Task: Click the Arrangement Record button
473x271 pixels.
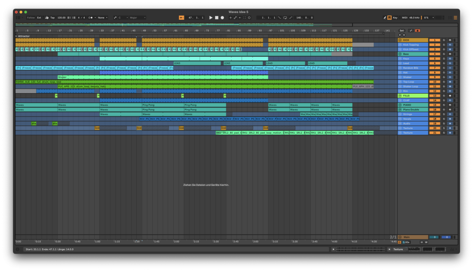Action: point(222,18)
